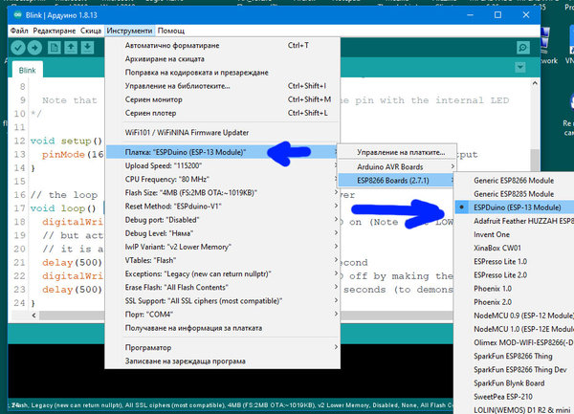
Task: Select ESPDuino (ESP-13 Module) board
Action: coord(515,207)
